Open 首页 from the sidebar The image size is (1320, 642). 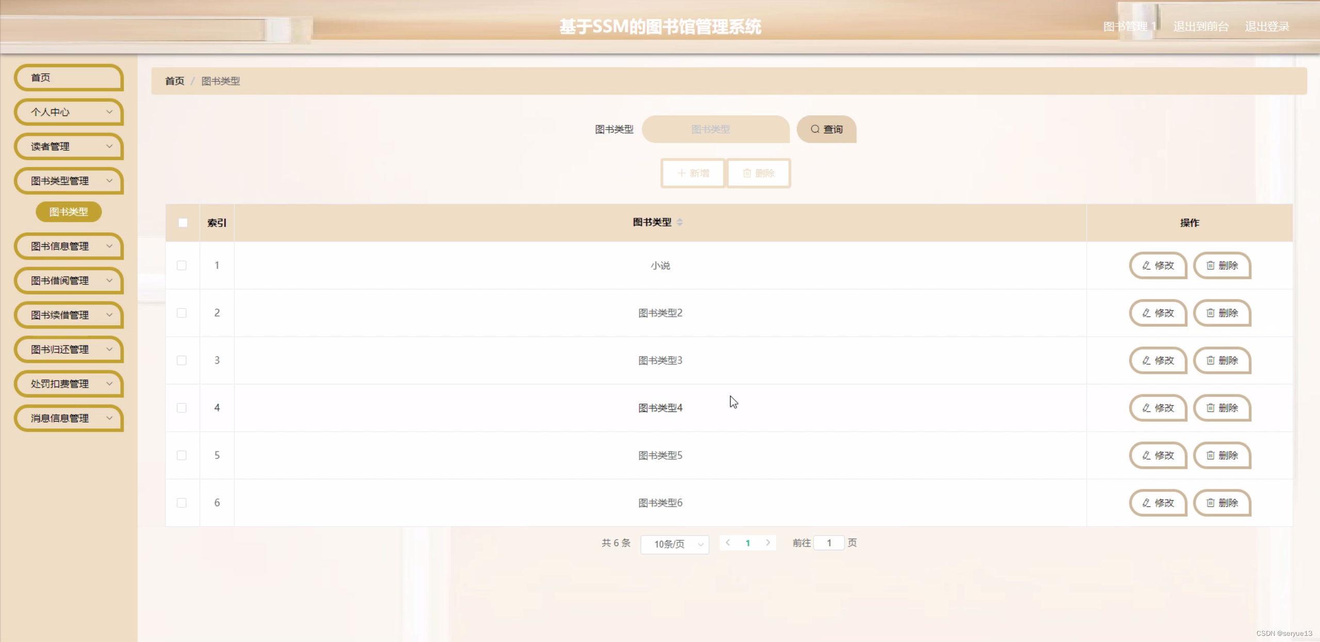click(68, 77)
